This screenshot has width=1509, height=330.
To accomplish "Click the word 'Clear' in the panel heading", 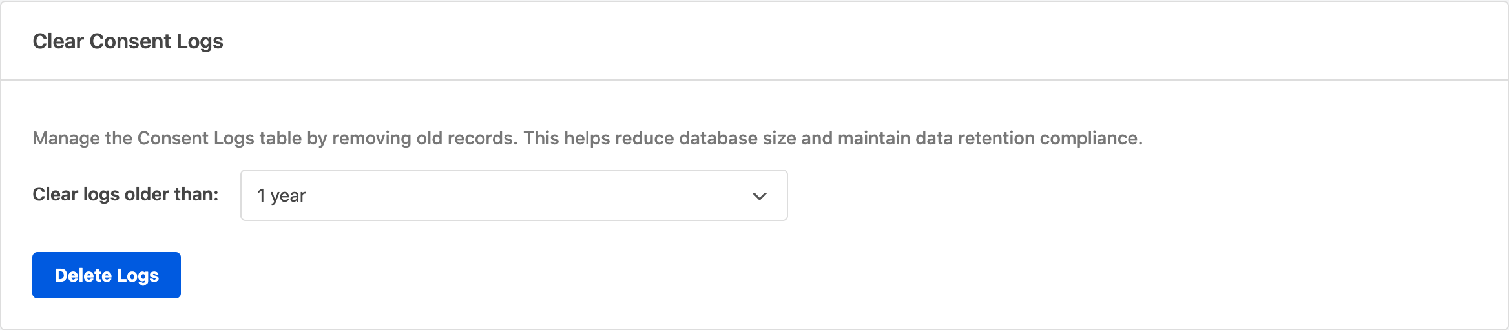I will coord(58,41).
